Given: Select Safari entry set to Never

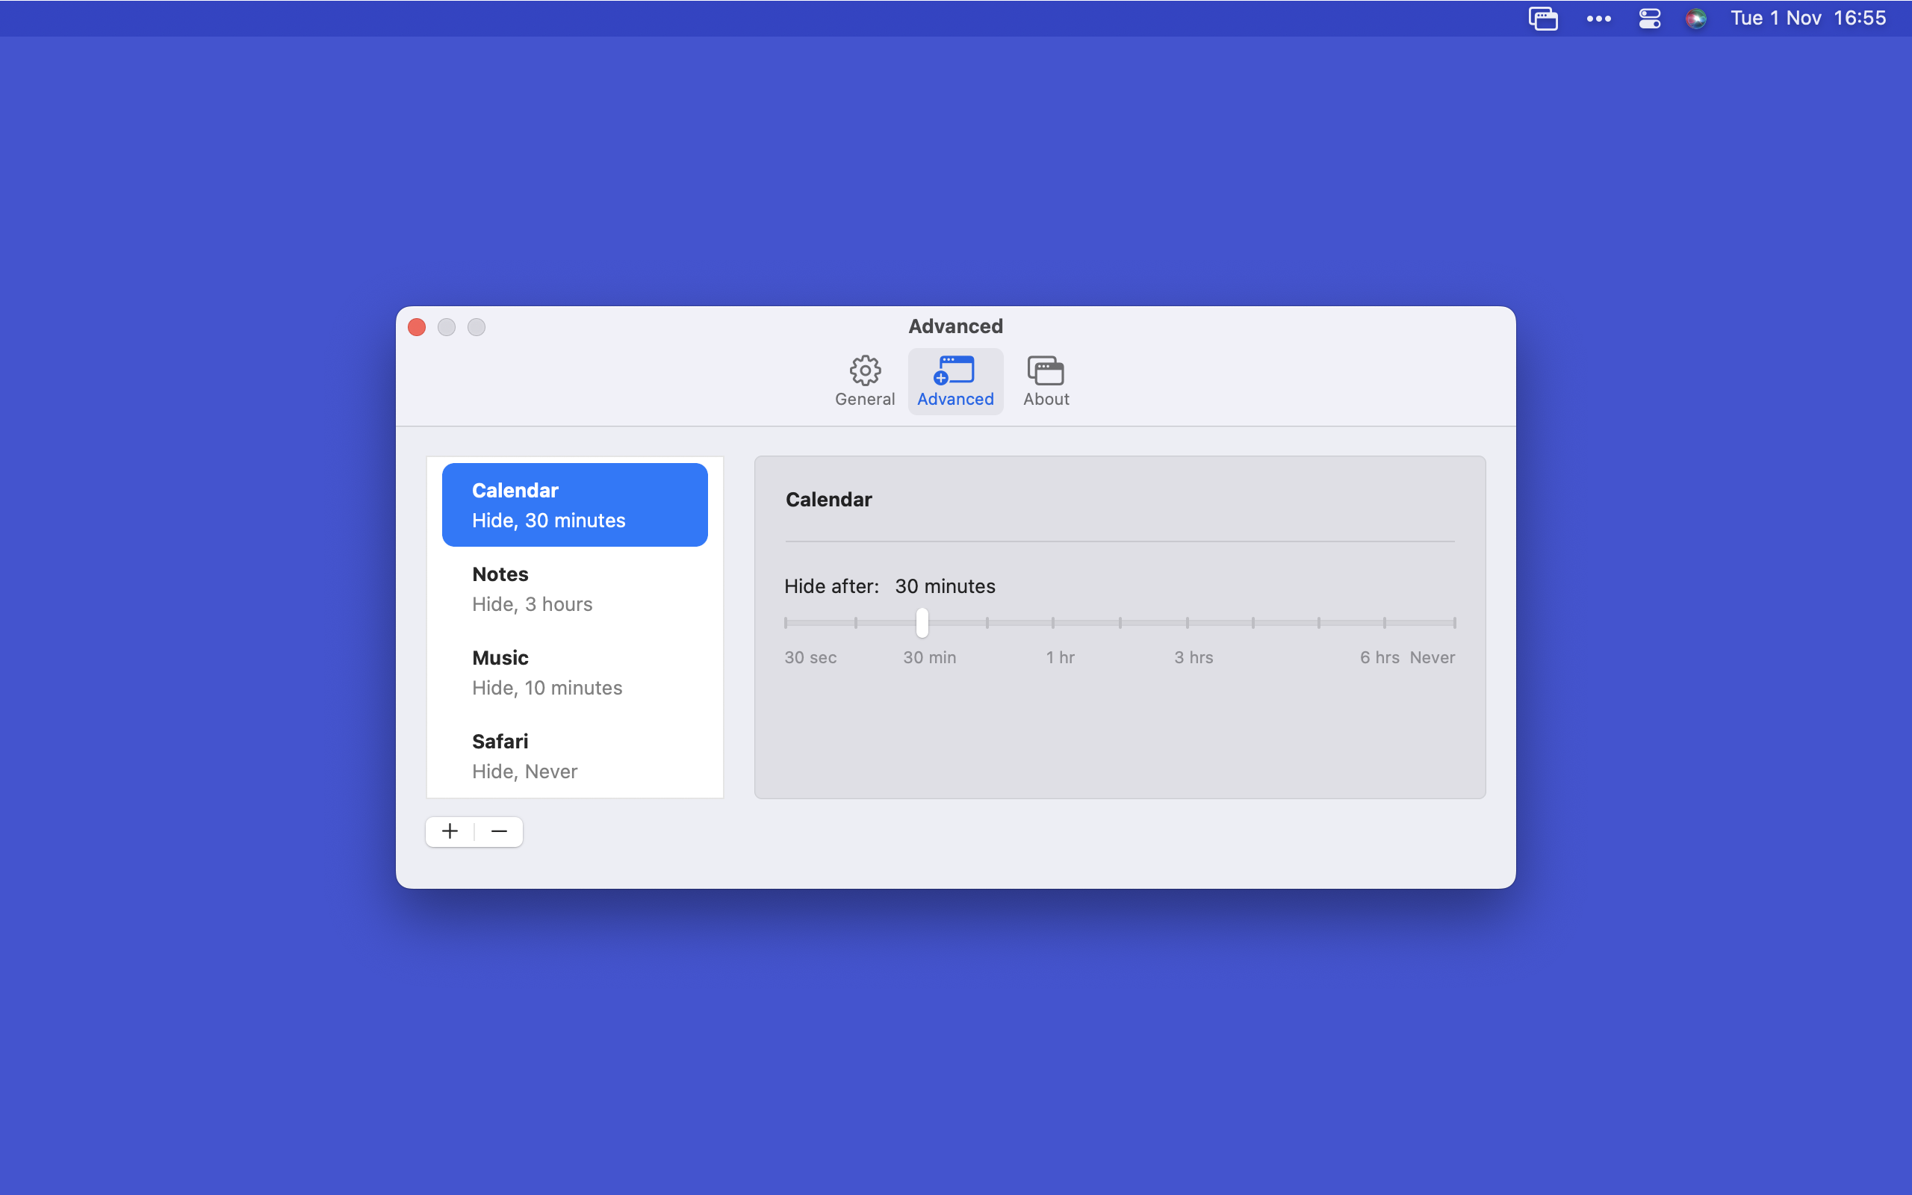Looking at the screenshot, I should (x=574, y=757).
